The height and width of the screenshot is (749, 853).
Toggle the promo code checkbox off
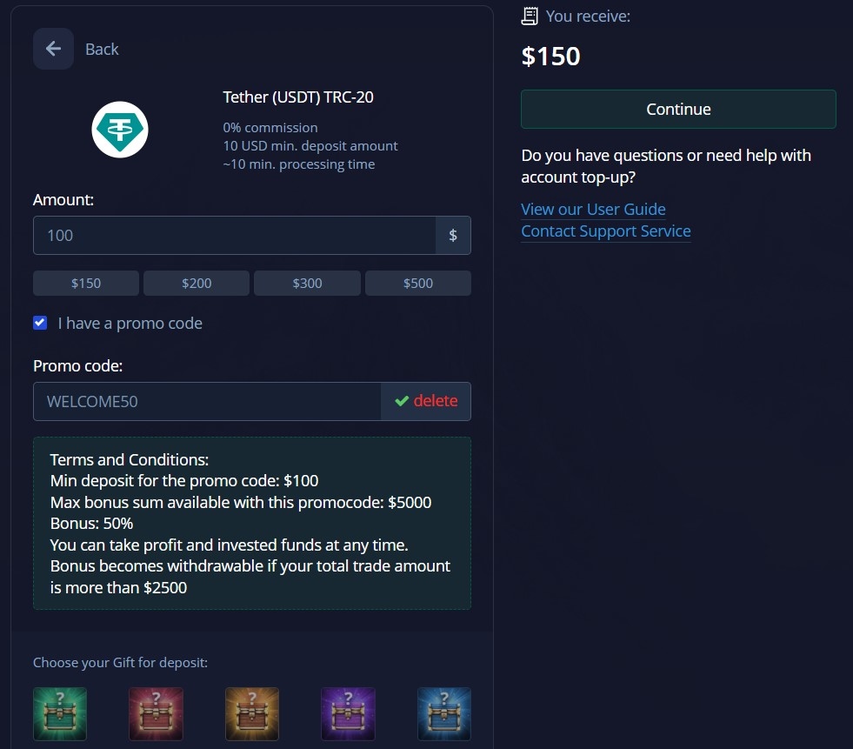click(40, 322)
